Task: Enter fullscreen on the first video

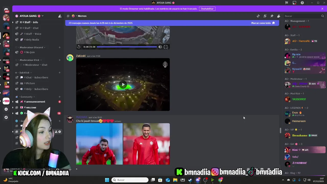Action: tap(166, 47)
